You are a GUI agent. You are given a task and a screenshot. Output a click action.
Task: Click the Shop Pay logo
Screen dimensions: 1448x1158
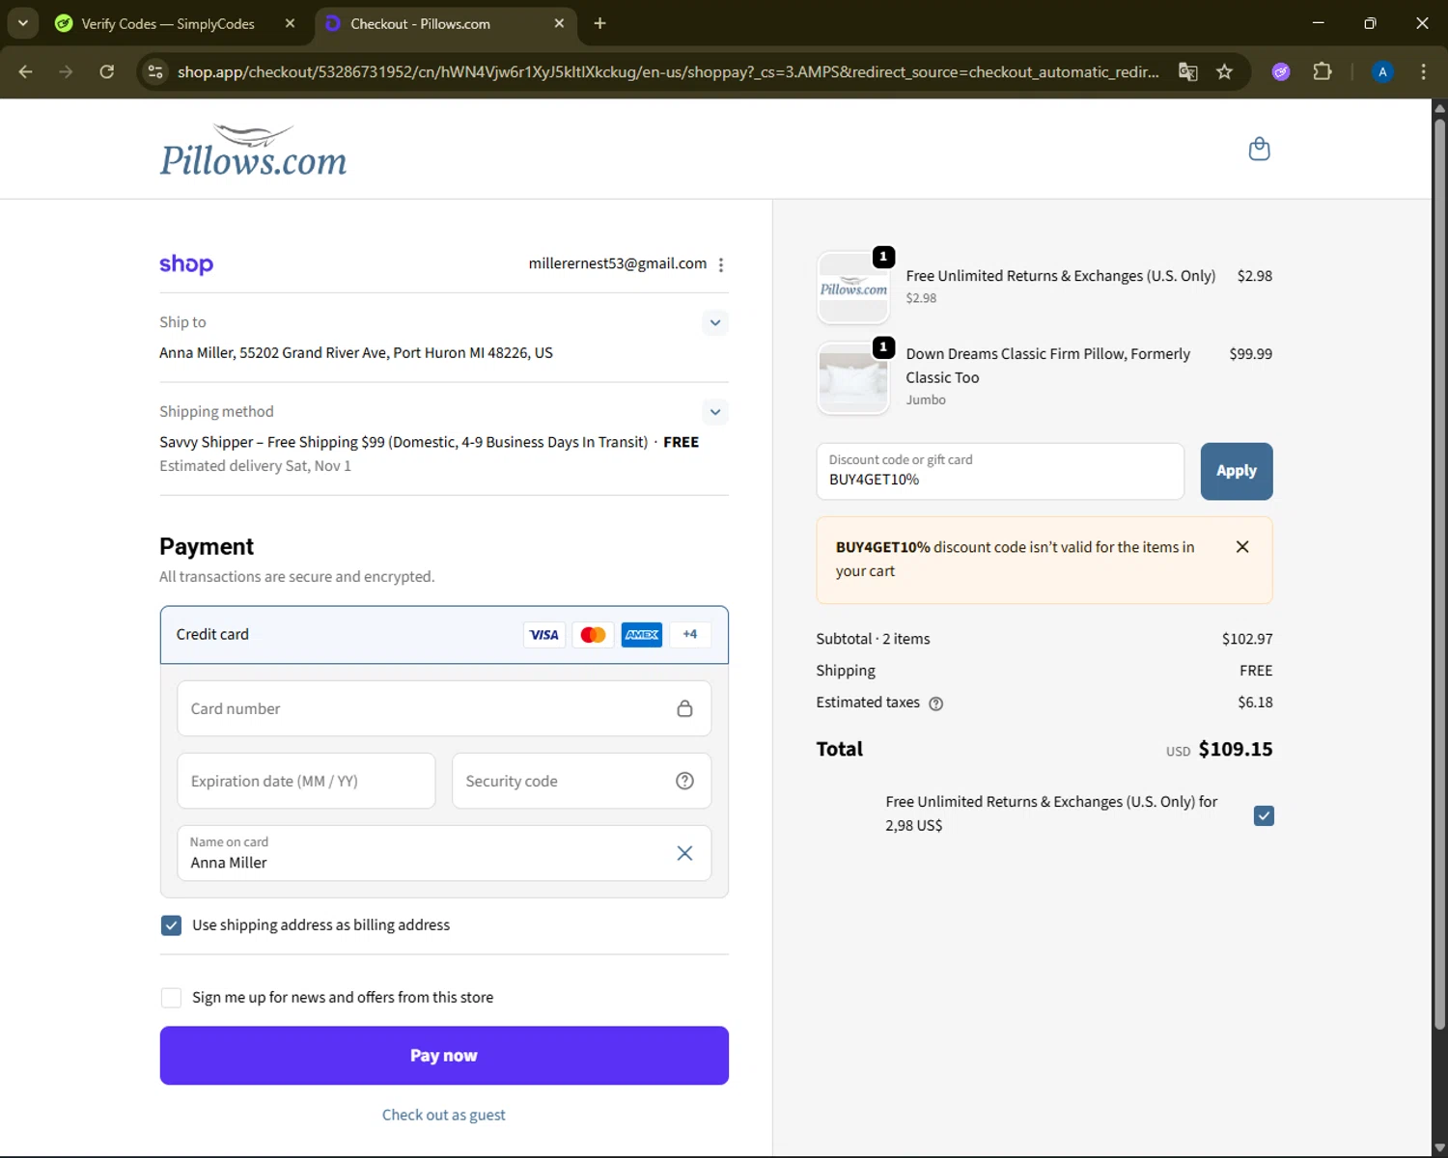pyautogui.click(x=186, y=264)
